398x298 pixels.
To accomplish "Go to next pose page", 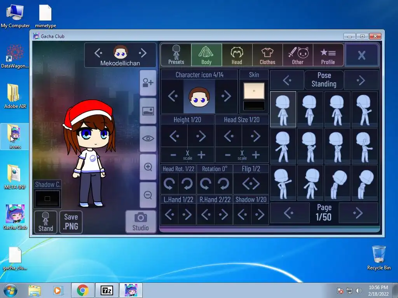I will (x=358, y=213).
